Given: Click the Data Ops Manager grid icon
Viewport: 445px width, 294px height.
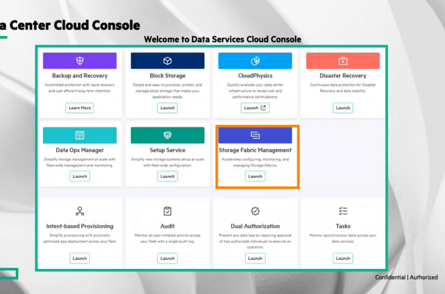Looking at the screenshot, I should pyautogui.click(x=80, y=135).
